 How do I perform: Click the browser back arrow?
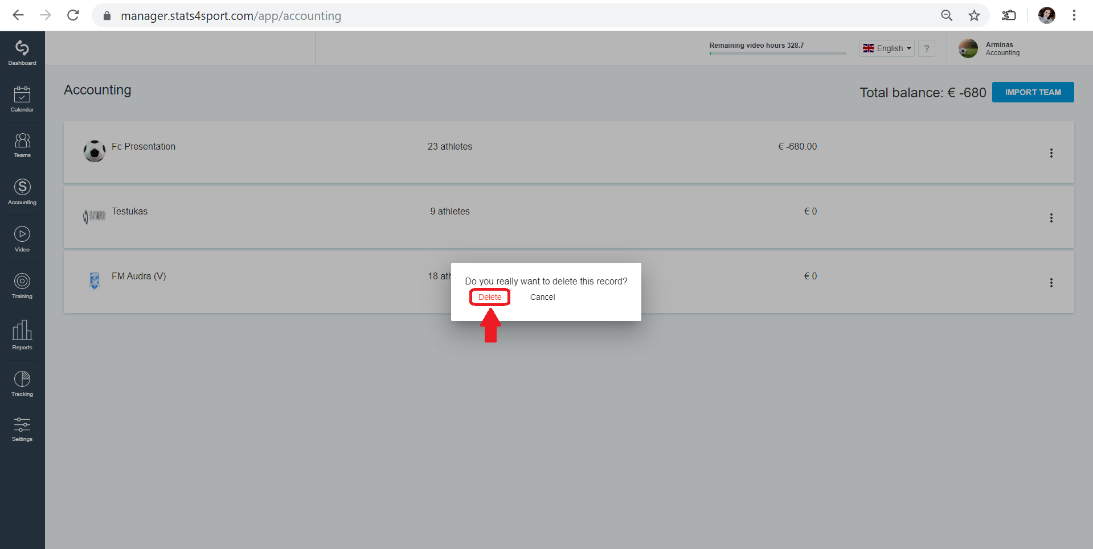(18, 15)
